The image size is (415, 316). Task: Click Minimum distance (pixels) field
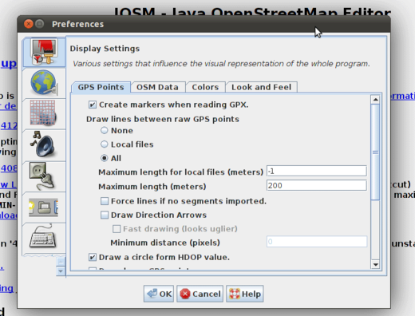click(317, 242)
